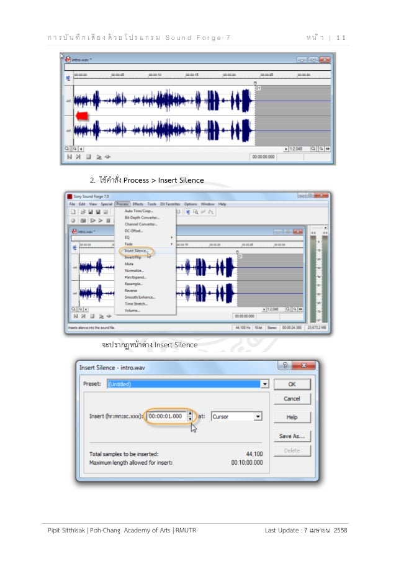Click the maximize width icon in top intro.wav window

tap(328, 149)
